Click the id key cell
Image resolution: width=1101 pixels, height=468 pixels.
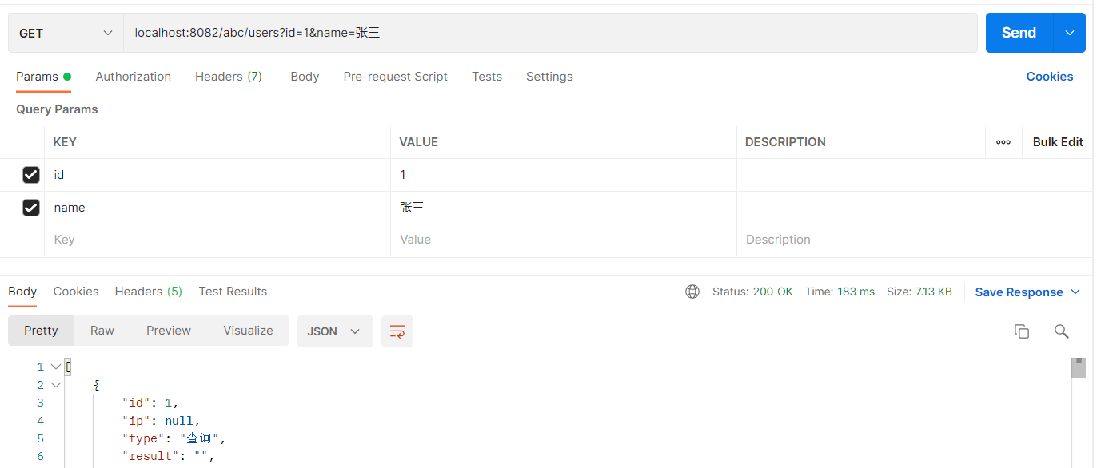217,175
